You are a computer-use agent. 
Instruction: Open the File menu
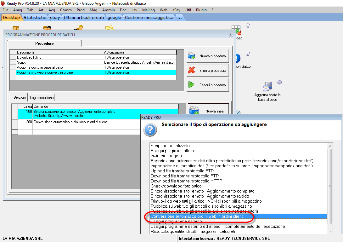[5, 10]
